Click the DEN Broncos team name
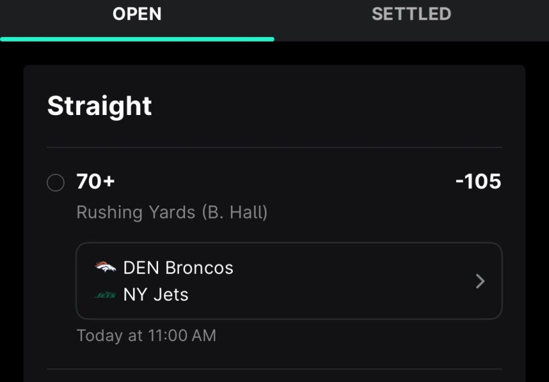 (x=178, y=268)
